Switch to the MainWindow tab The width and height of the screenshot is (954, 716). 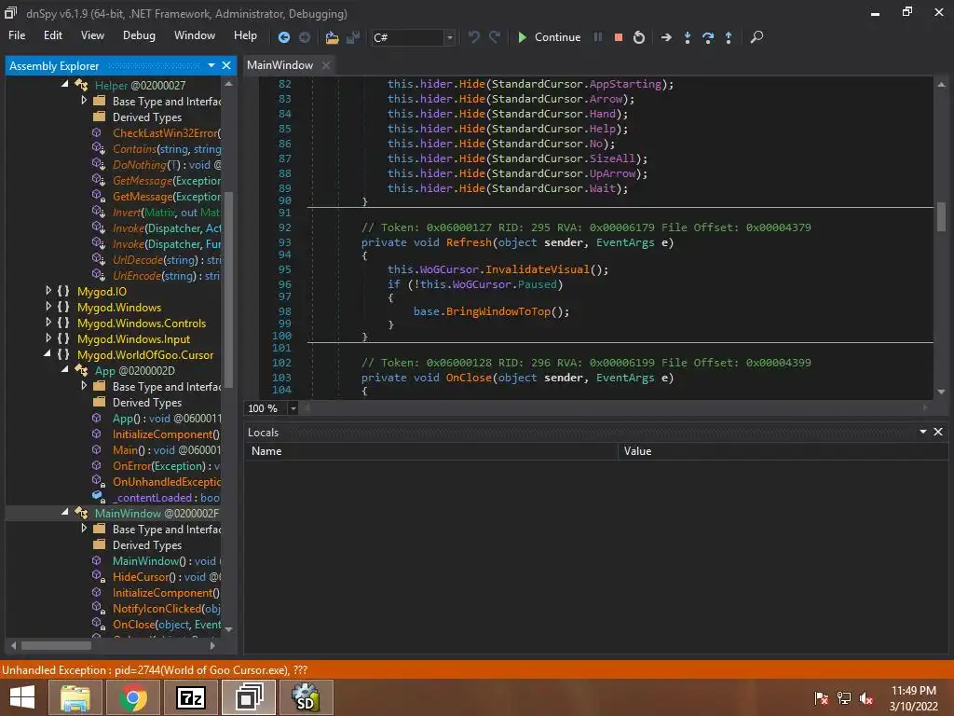click(279, 65)
